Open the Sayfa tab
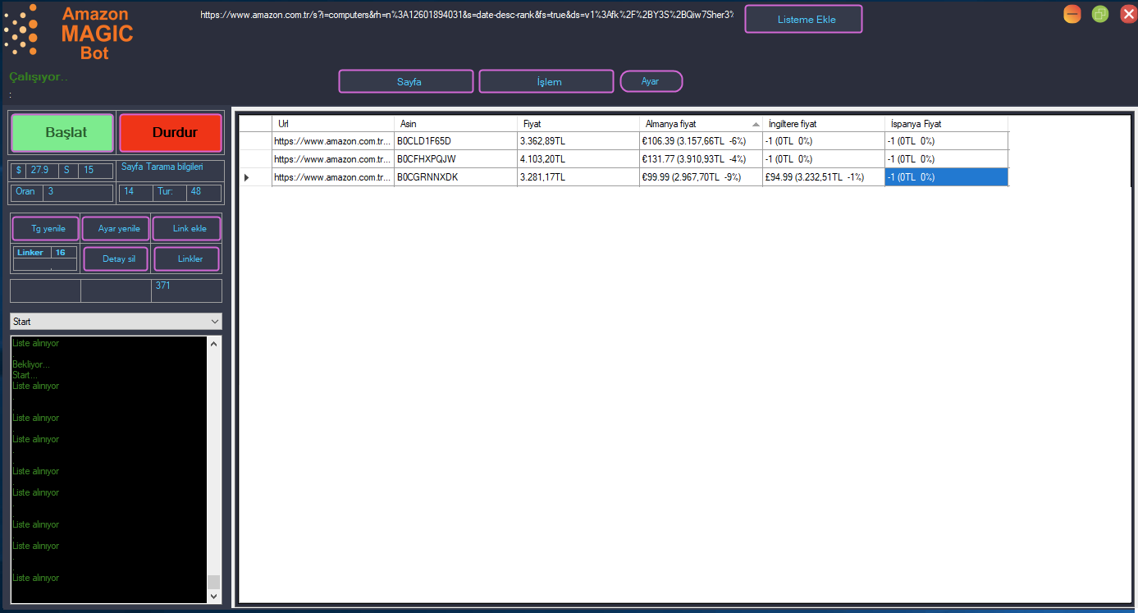 tap(406, 81)
